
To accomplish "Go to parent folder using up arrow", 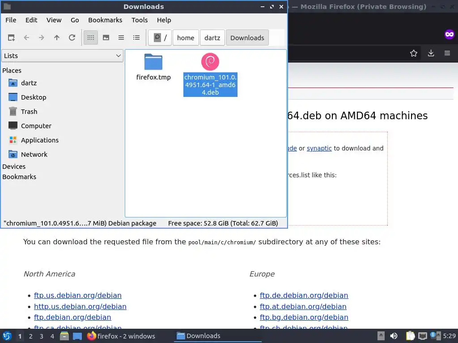I will pyautogui.click(x=57, y=38).
